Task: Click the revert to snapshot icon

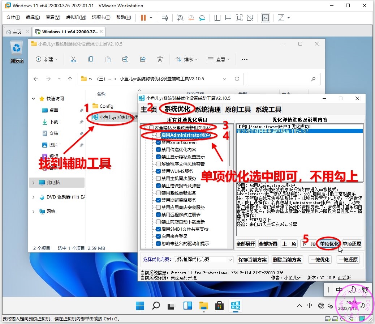Action: tap(191, 18)
